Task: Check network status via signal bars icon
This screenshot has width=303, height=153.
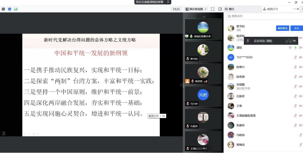Action: point(16,9)
